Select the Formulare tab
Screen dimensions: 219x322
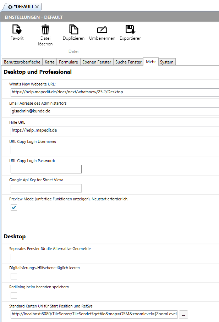coord(69,62)
